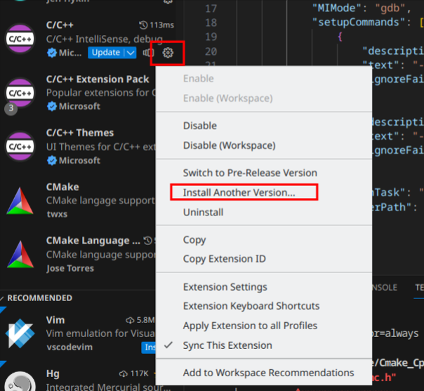Open the C/C++ Themes extension entry title
The image size is (424, 391).
80,133
